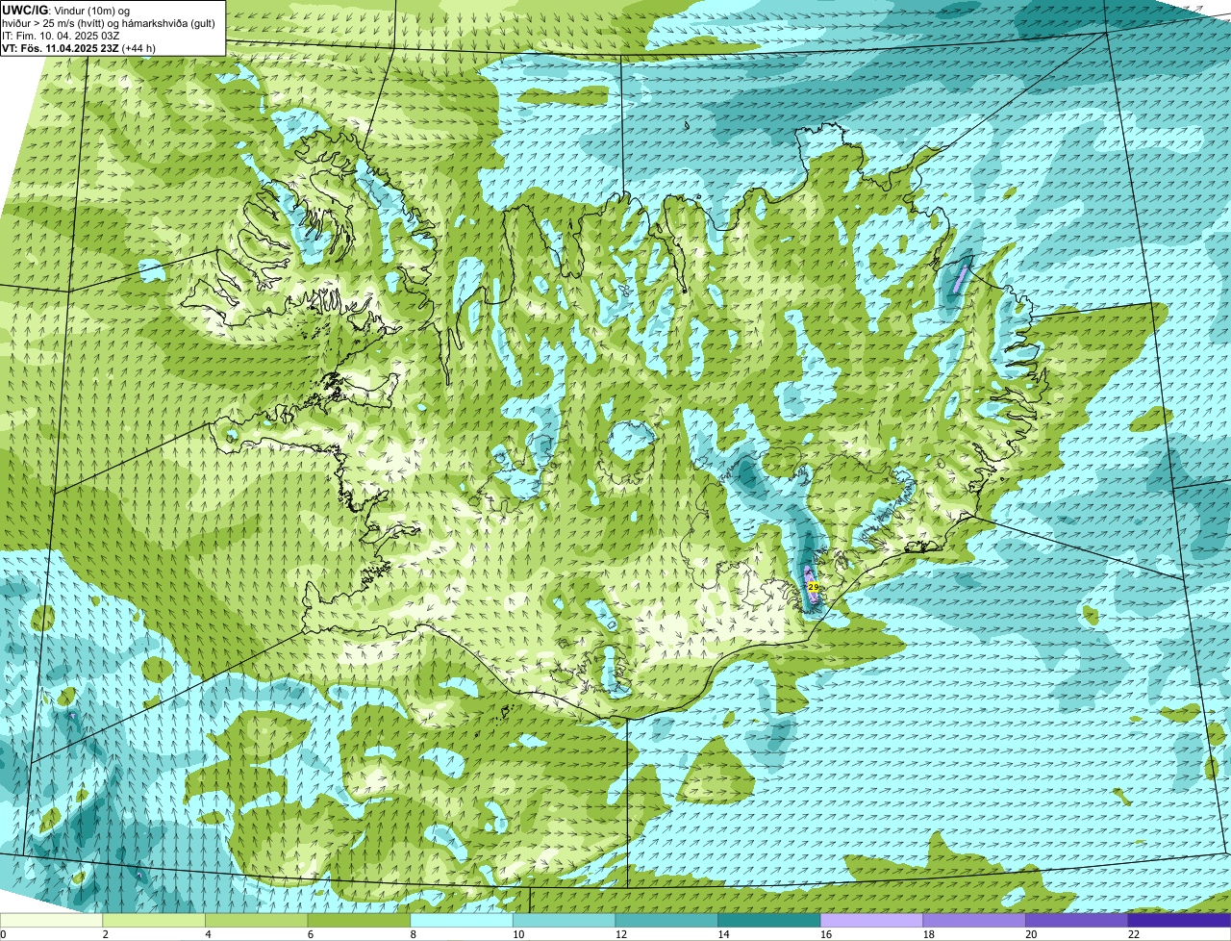Viewport: 1231px width, 941px height.
Task: Click the legend label '10'
Action: [x=518, y=934]
